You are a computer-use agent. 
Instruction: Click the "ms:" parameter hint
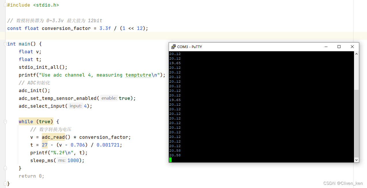point(62,161)
